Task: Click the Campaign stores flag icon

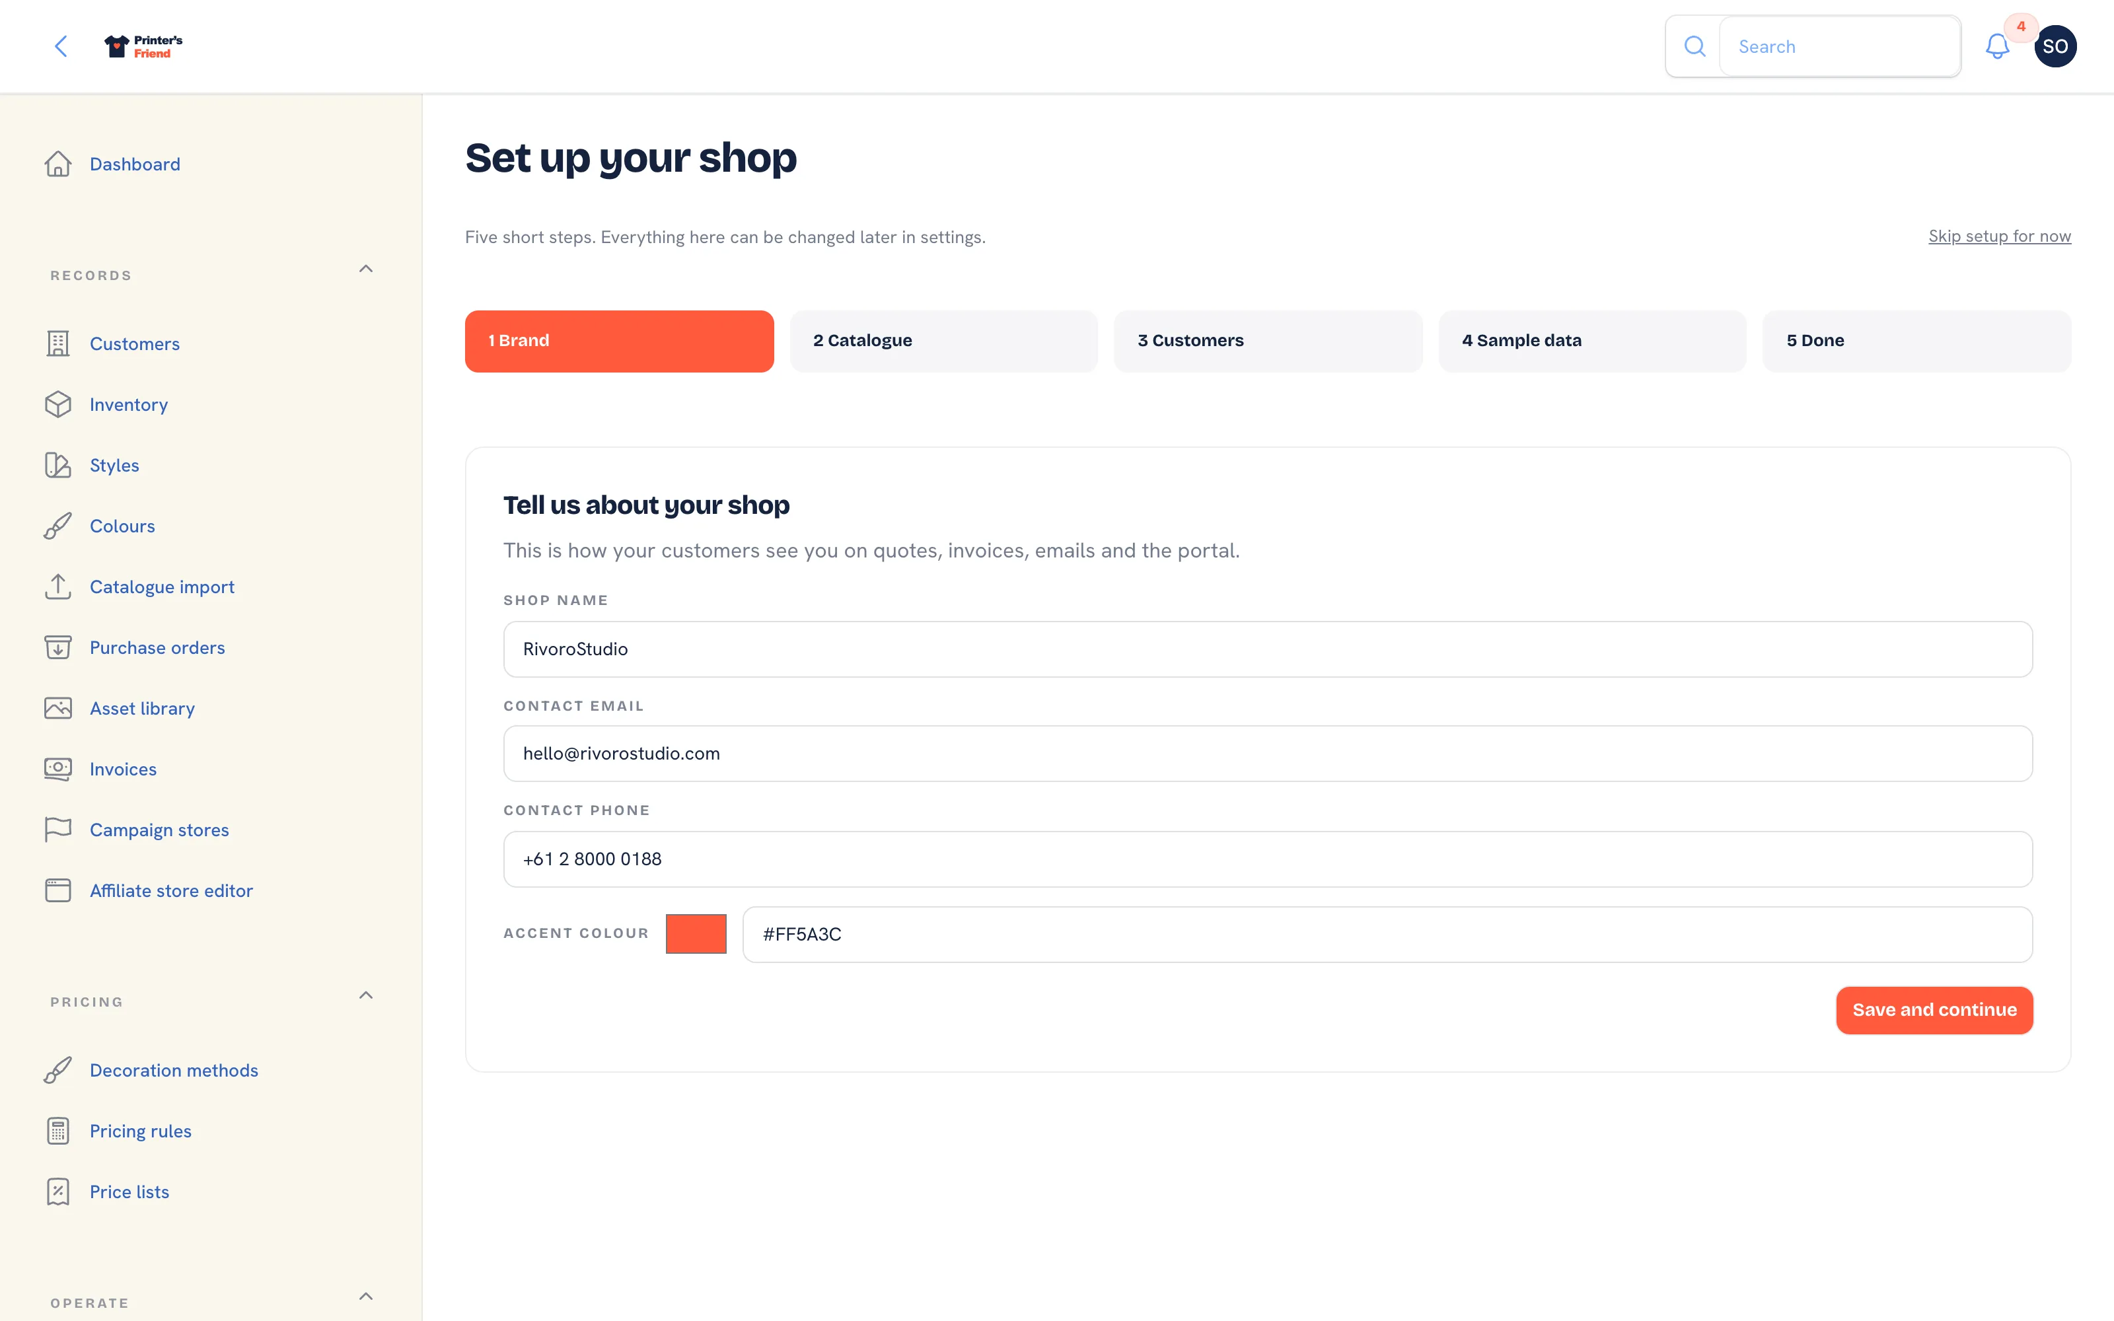Action: 57,829
